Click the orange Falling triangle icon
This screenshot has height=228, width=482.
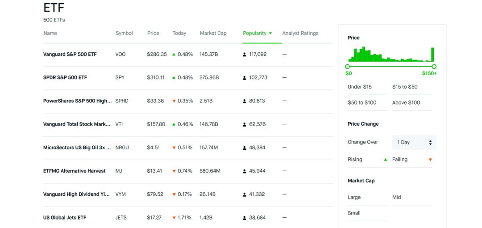coord(430,160)
